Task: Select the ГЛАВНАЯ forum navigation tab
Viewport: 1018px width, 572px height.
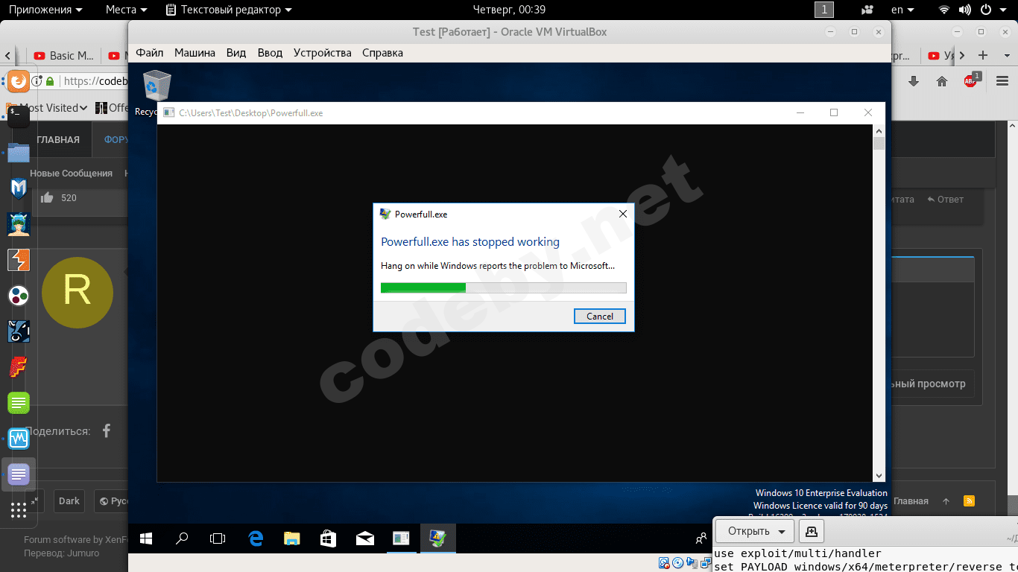Action: [x=58, y=139]
